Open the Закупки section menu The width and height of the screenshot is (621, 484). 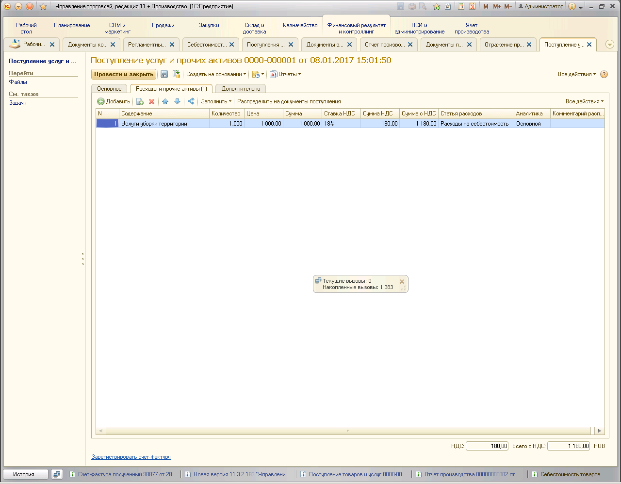click(209, 25)
